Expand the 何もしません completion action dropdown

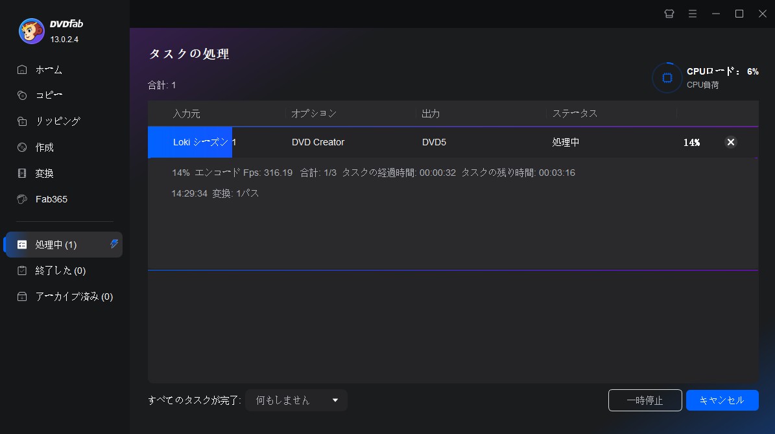coord(296,400)
